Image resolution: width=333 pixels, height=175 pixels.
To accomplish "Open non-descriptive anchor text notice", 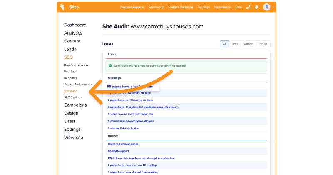I will (141, 158).
